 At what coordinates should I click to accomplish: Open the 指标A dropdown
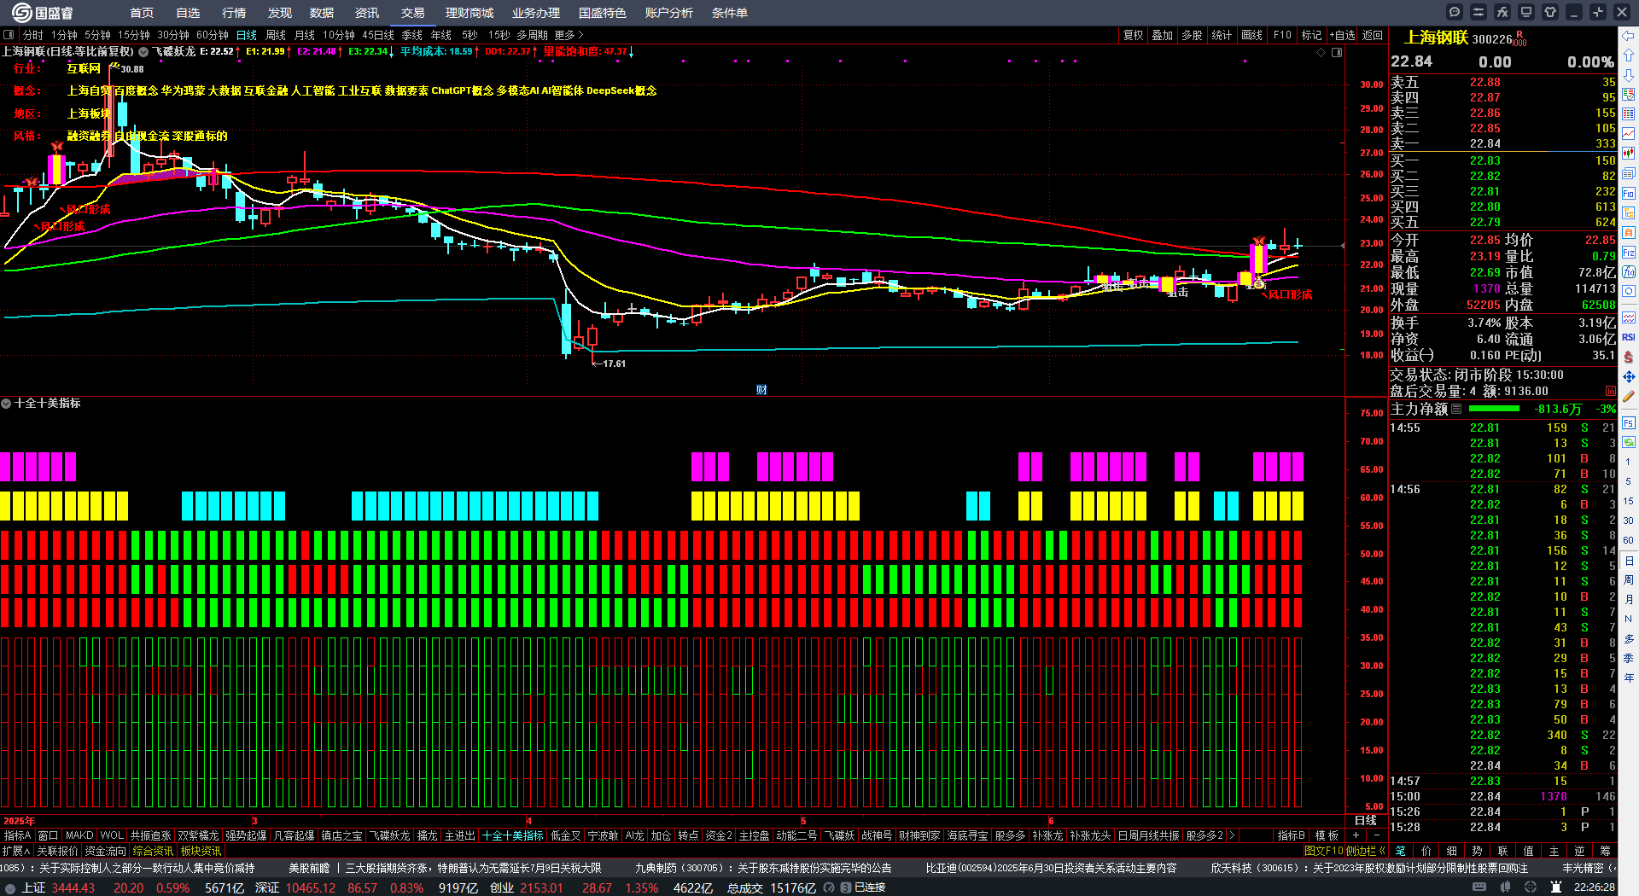pos(17,835)
